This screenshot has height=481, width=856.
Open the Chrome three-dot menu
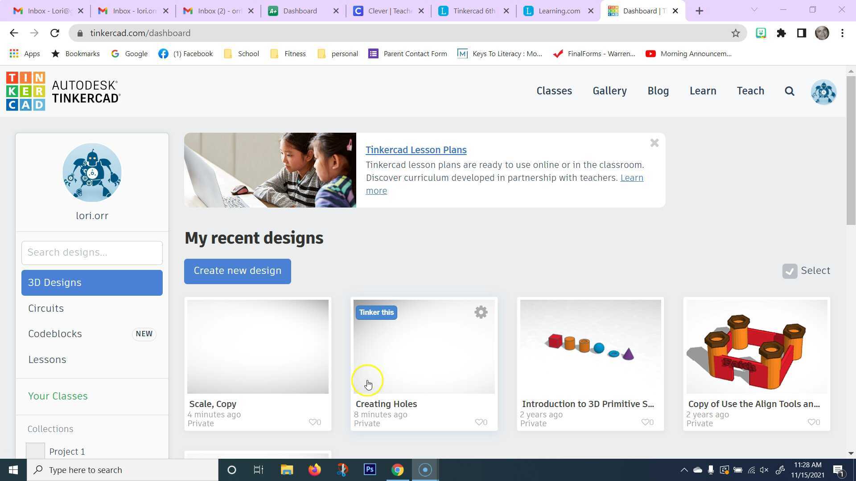842,33
